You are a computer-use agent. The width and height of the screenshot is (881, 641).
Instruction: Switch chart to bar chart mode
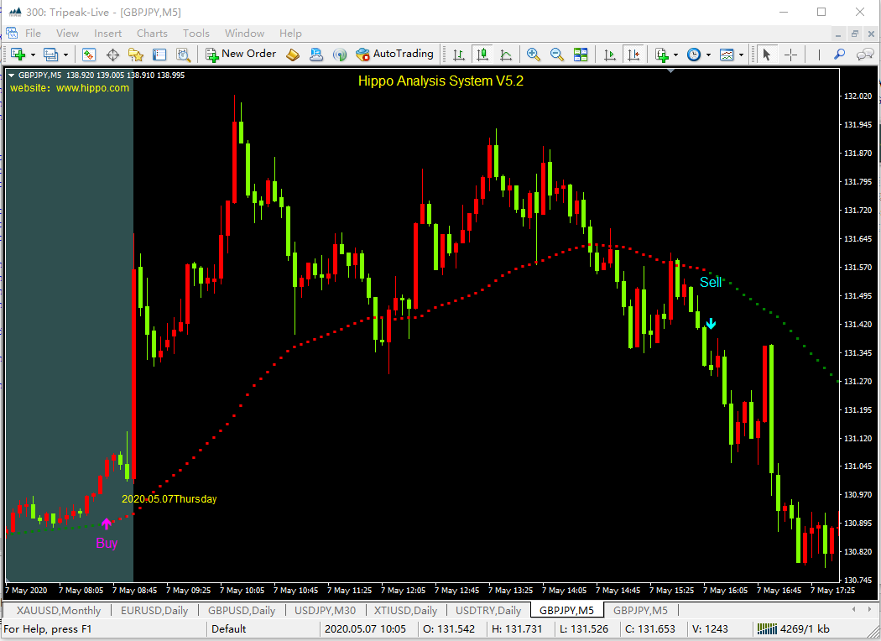coord(459,55)
